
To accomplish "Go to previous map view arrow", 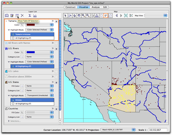I will (117, 15).
